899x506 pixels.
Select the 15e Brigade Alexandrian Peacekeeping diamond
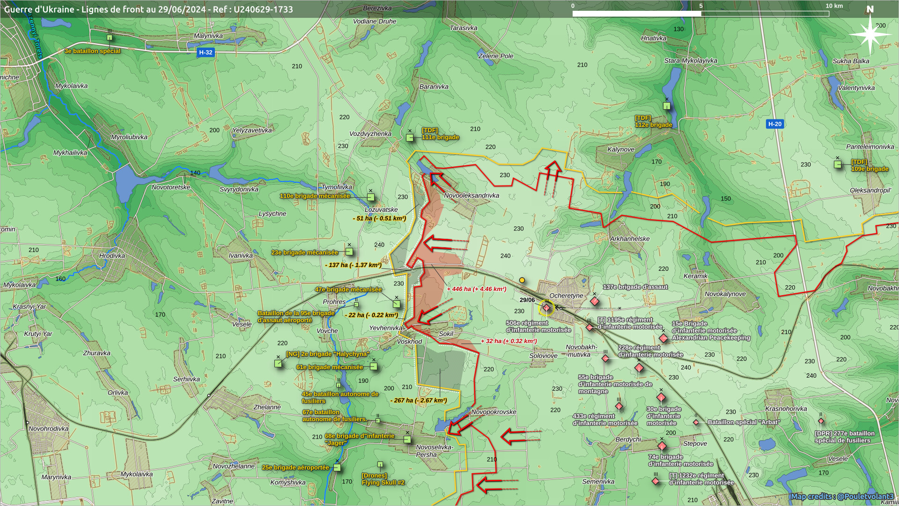coord(663,338)
